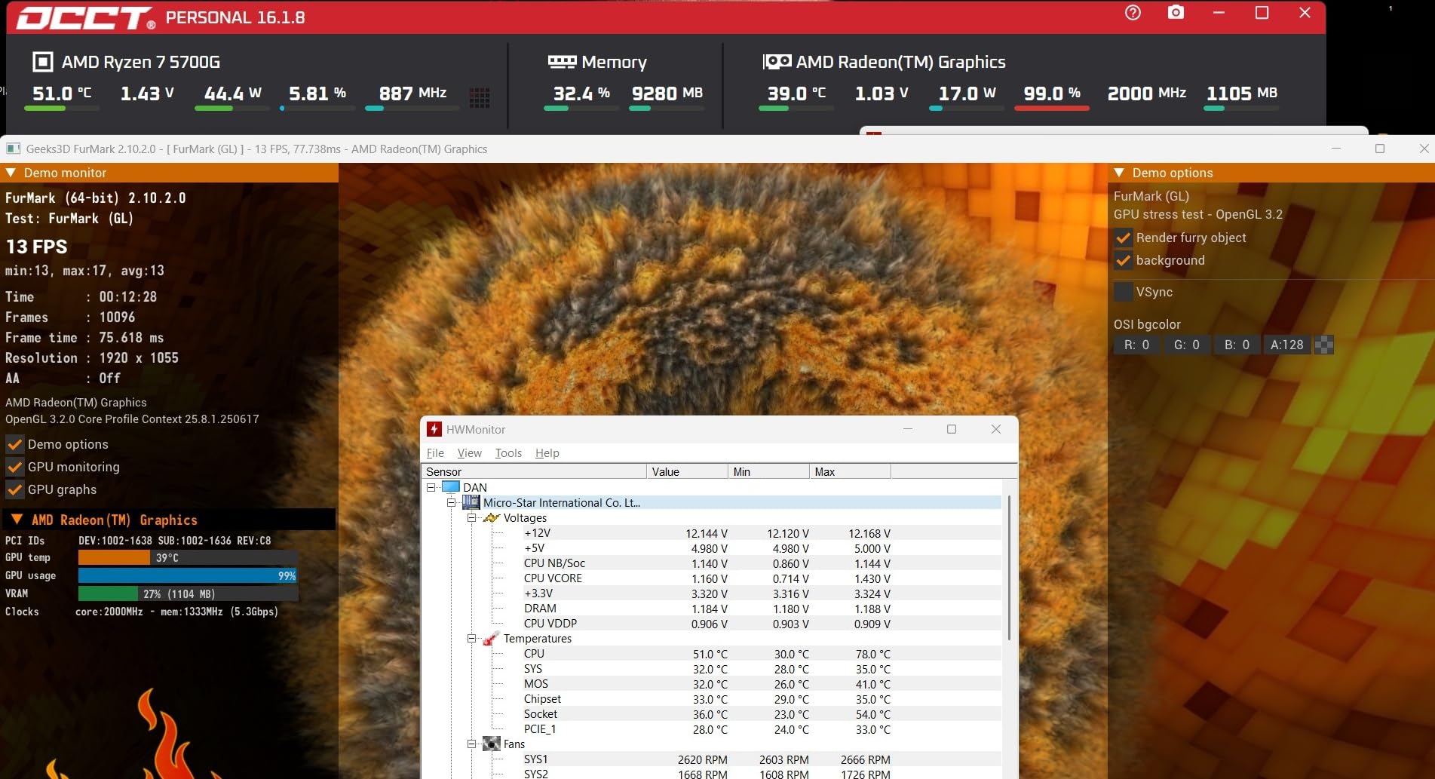Open the CPU core grid icon in OCCT
Screen dimensions: 1435x779
click(480, 97)
